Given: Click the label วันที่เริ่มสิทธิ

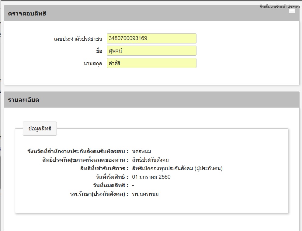Looking at the screenshot, I should (x=112, y=177).
